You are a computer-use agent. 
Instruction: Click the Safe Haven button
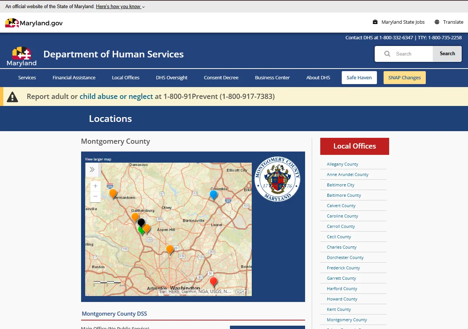[359, 77]
